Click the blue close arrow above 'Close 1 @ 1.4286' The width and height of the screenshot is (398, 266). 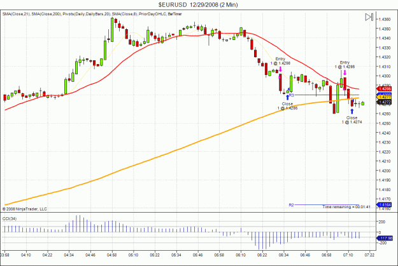tap(287, 97)
